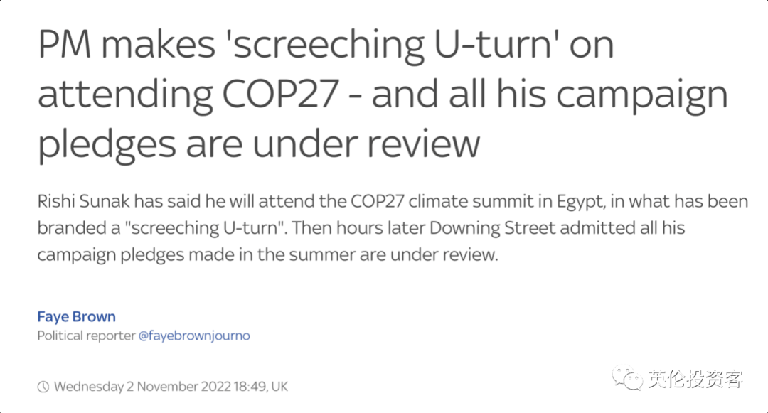Open the @fayebrownjourno handle link
Viewport: 768px width, 413px height.
pyautogui.click(x=194, y=336)
